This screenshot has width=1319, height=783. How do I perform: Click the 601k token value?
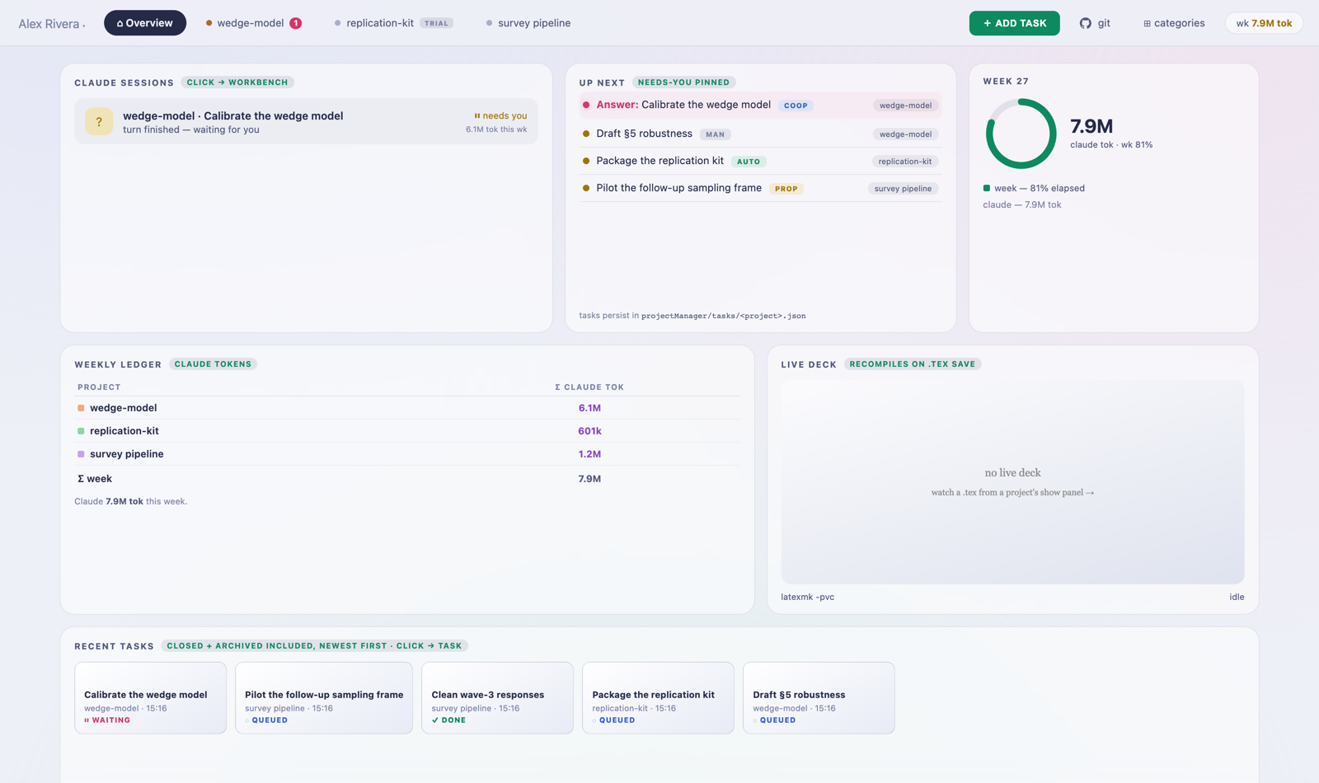[x=589, y=431]
